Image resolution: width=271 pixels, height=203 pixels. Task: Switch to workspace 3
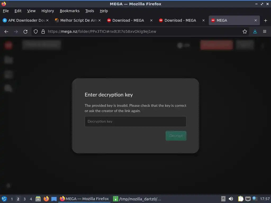pos(25,199)
